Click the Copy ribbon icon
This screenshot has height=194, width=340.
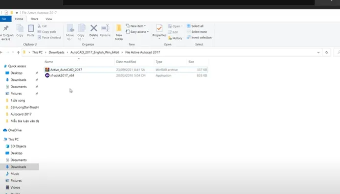click(20, 28)
